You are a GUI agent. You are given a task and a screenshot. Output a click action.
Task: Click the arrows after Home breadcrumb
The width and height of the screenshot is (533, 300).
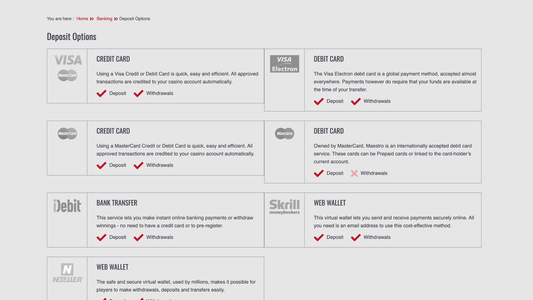pyautogui.click(x=92, y=19)
